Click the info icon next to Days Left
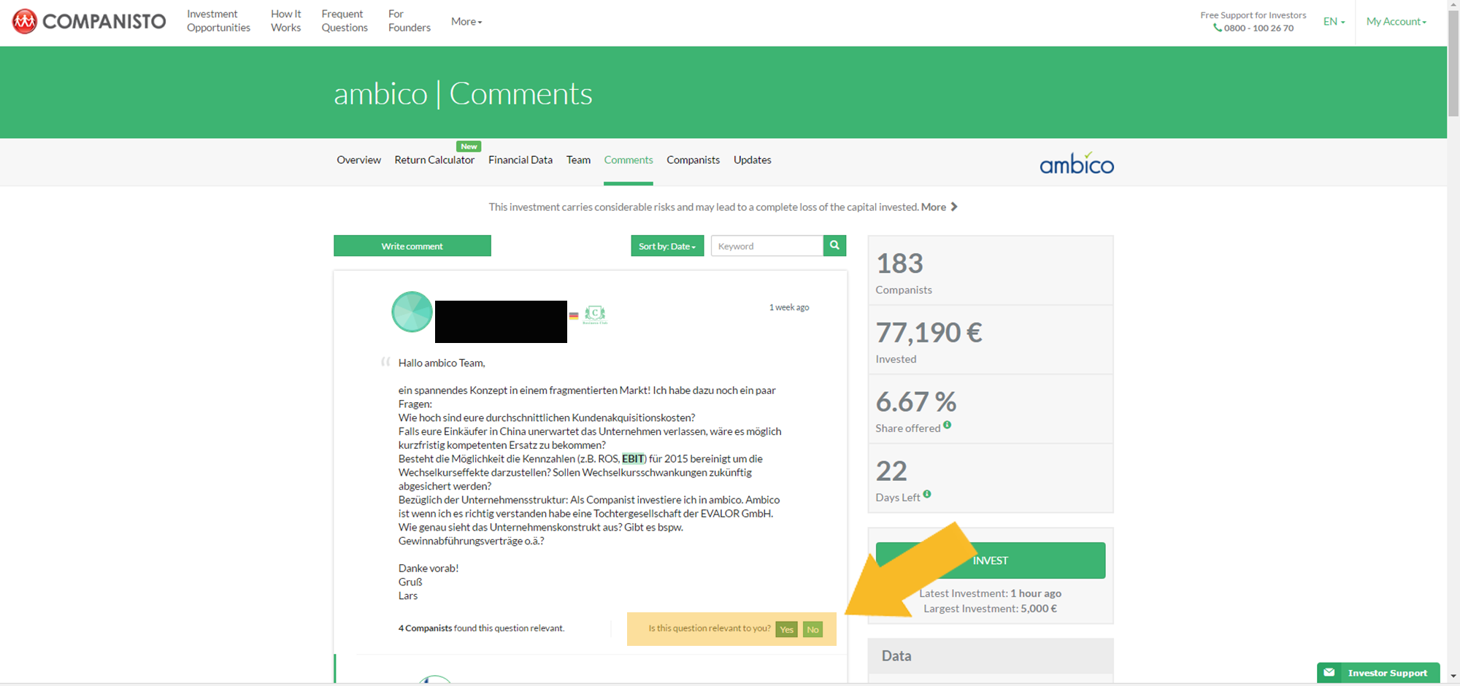This screenshot has height=686, width=1460. click(927, 494)
